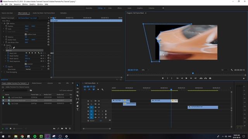Select the Razor tool
248x139 pixels.
click(x=77, y=95)
